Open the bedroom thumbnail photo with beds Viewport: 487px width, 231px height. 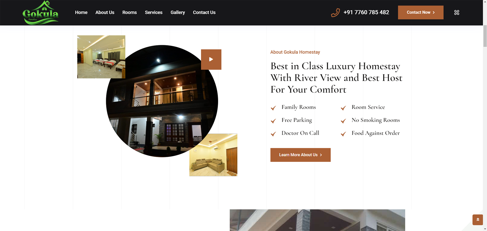click(101, 57)
